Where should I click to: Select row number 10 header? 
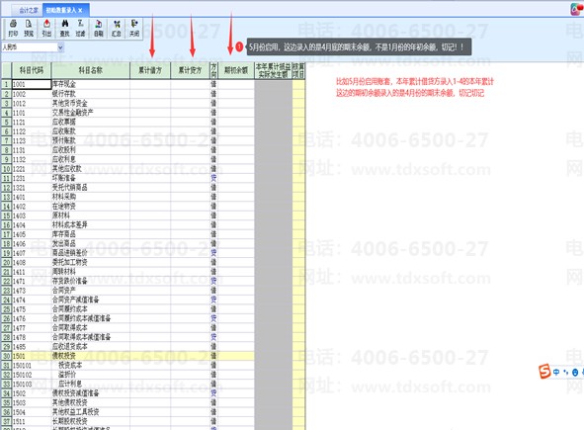tap(6, 169)
